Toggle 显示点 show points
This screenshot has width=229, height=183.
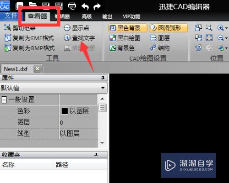76,28
